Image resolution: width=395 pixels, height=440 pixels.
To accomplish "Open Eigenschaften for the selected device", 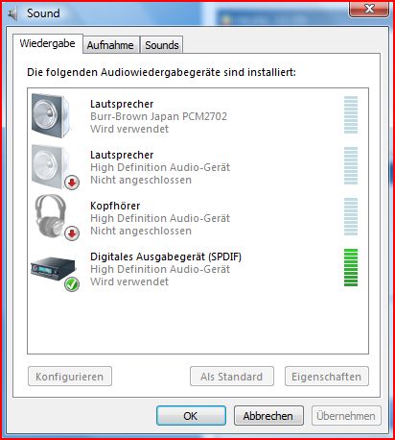I will point(327,377).
